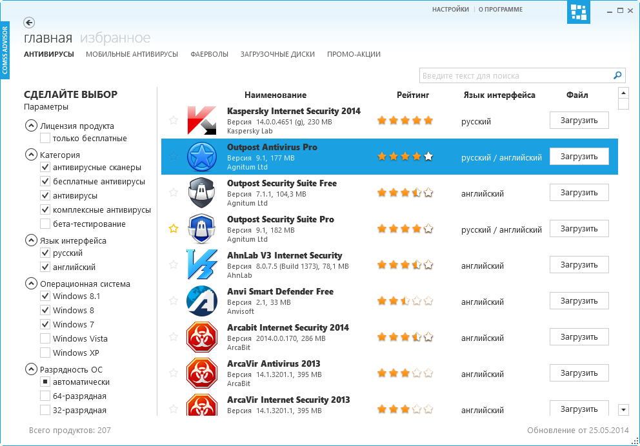
Task: Download ArcaVir Antivirus 2013
Action: pyautogui.click(x=579, y=373)
